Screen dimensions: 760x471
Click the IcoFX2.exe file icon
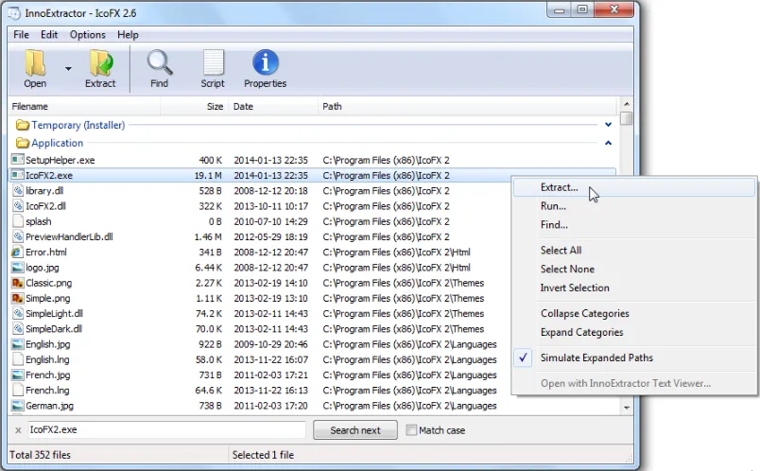[x=17, y=175]
